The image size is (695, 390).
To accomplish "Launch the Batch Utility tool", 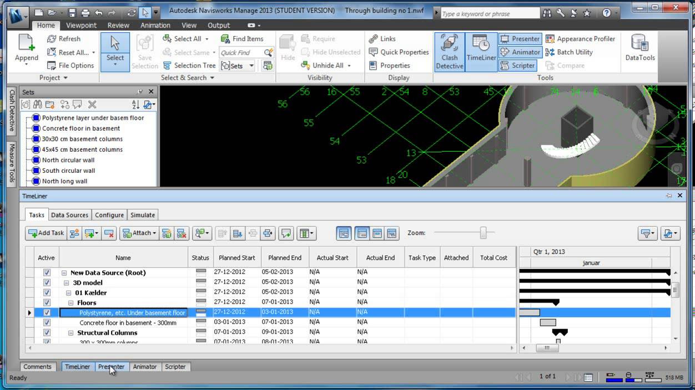I will [x=569, y=52].
